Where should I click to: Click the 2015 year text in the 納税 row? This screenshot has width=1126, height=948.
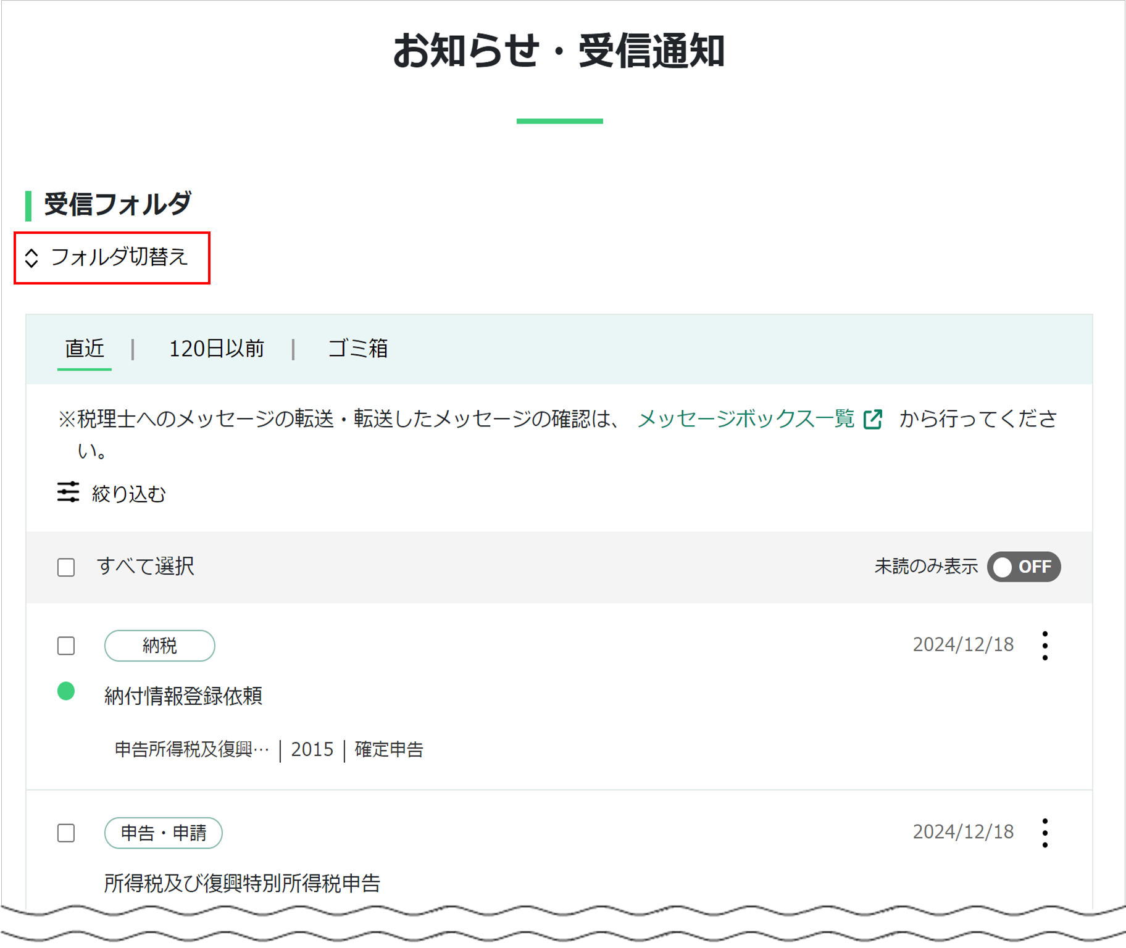click(x=312, y=749)
